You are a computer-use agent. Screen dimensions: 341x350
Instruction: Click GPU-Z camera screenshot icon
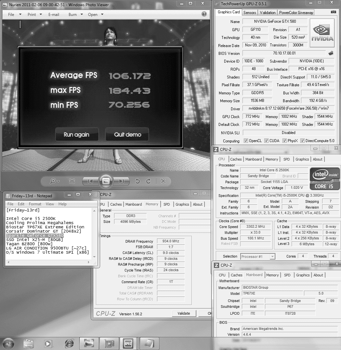pyautogui.click(x=333, y=12)
